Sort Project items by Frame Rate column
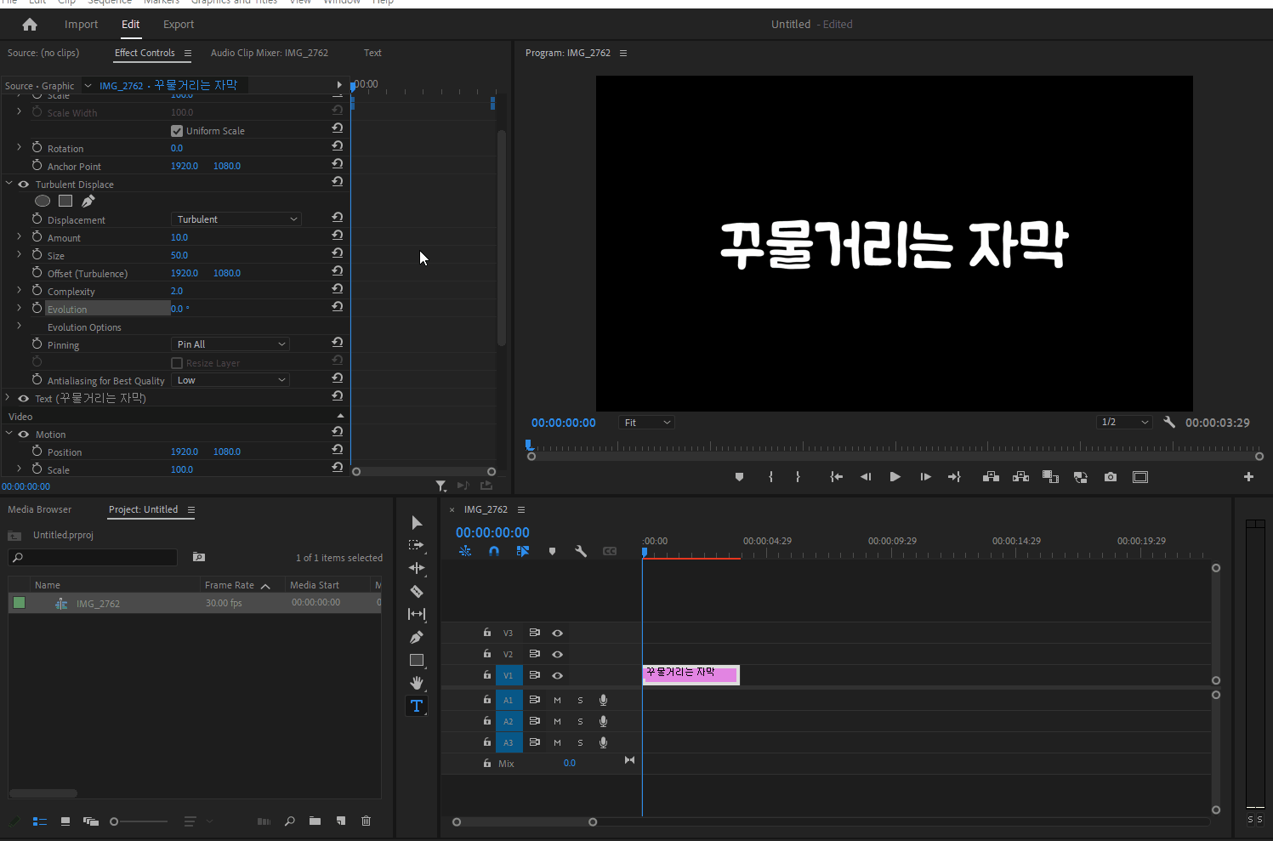 230,585
